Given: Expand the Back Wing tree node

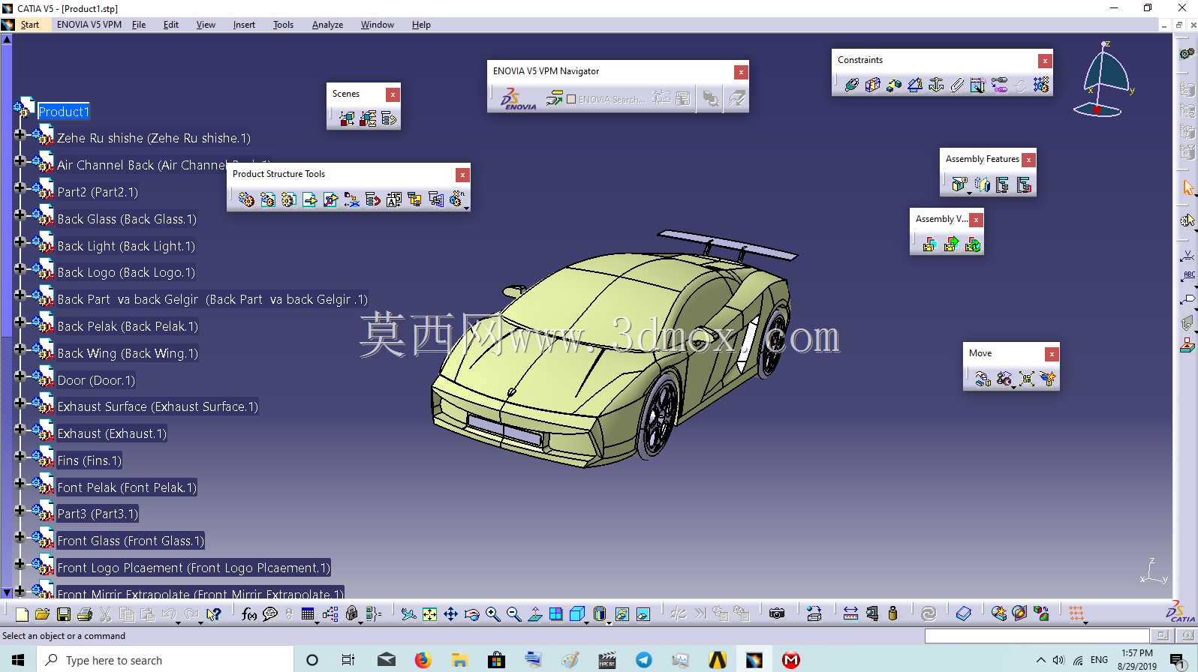Looking at the screenshot, I should 20,350.
